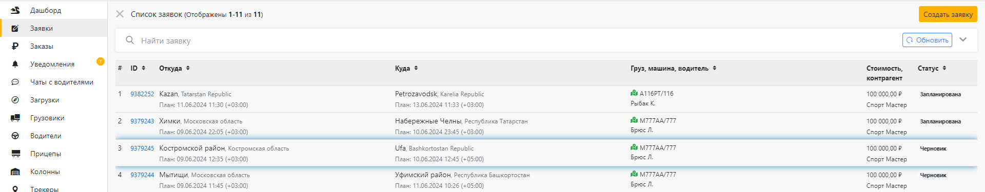Screen dimensions: 985x192
Task: Expand the filter chevron beside Обновить
Action: (963, 40)
